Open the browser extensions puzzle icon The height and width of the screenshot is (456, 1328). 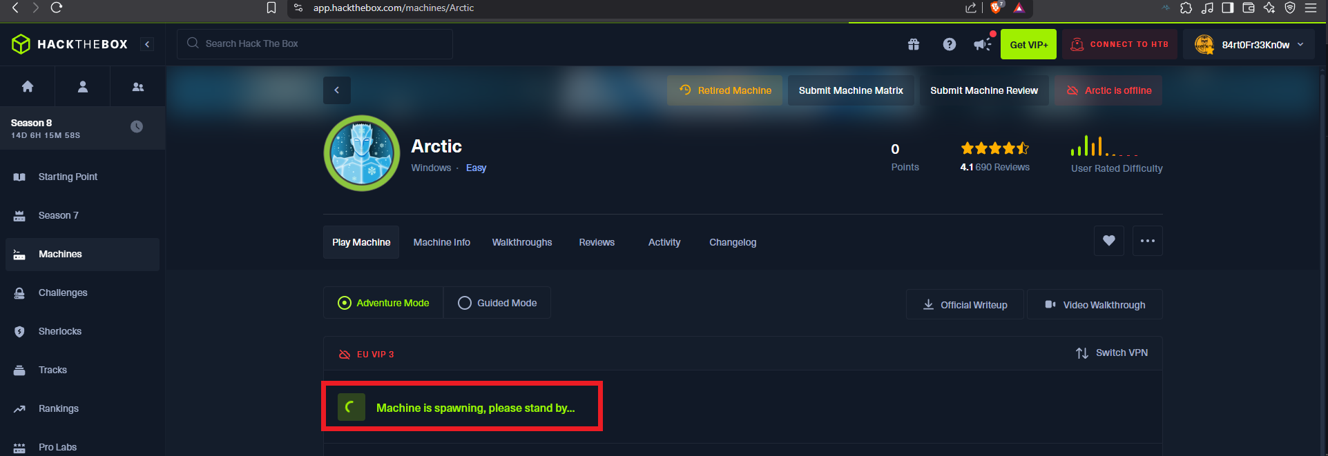tap(1186, 8)
